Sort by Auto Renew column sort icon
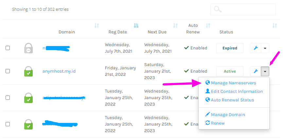 coord(208,26)
